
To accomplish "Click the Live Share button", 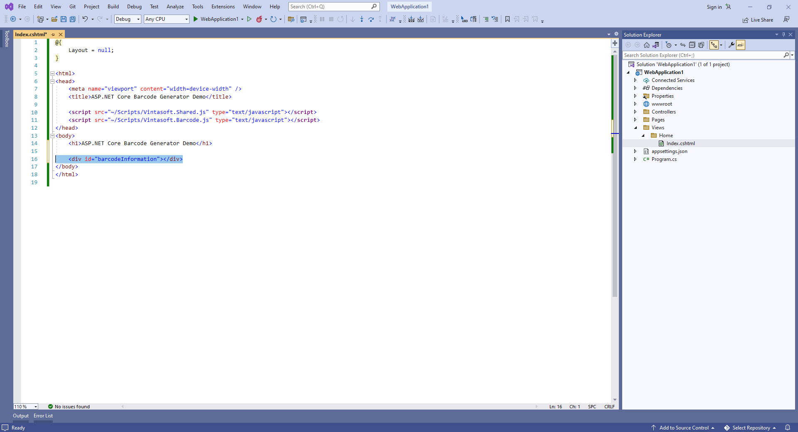I will pyautogui.click(x=758, y=20).
